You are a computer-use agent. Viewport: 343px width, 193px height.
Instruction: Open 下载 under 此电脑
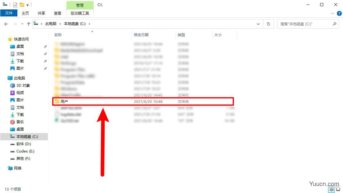tap(20, 115)
